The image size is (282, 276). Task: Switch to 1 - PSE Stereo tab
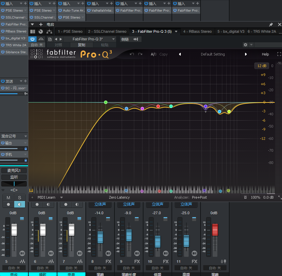70,31
